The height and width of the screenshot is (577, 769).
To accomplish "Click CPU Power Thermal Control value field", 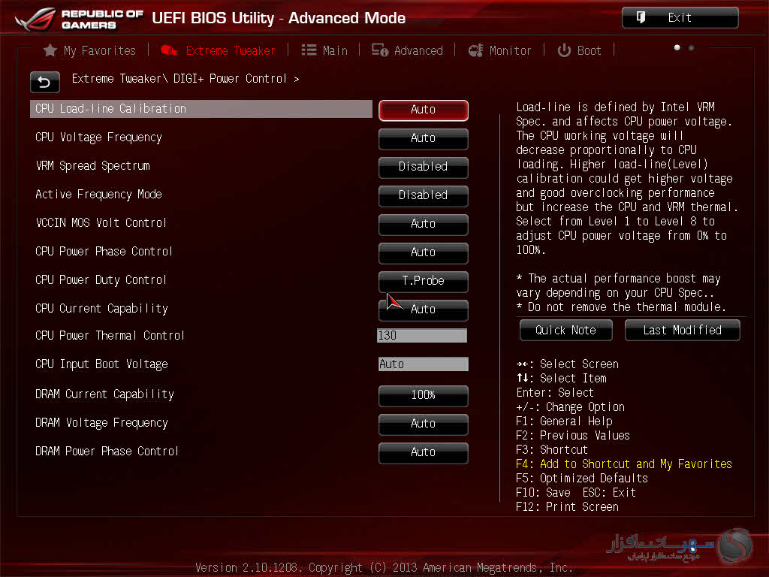I will coord(422,336).
